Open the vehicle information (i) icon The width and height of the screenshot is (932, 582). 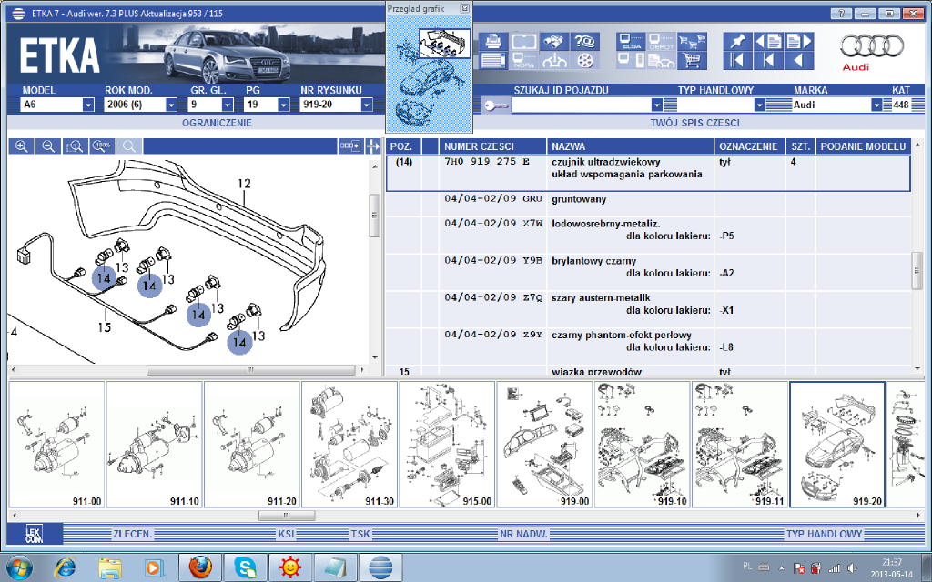coord(554,61)
